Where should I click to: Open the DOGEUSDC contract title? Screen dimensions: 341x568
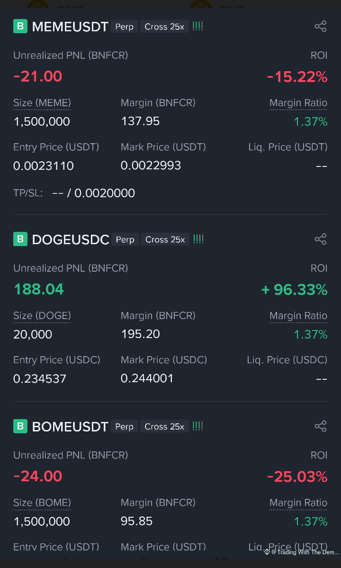(x=71, y=240)
